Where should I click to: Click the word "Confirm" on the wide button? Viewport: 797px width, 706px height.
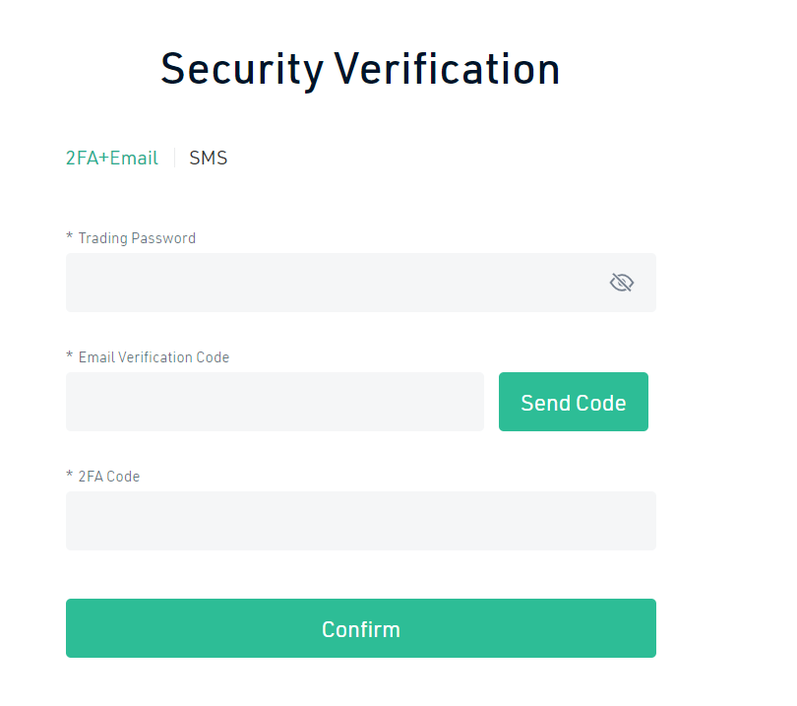[360, 629]
